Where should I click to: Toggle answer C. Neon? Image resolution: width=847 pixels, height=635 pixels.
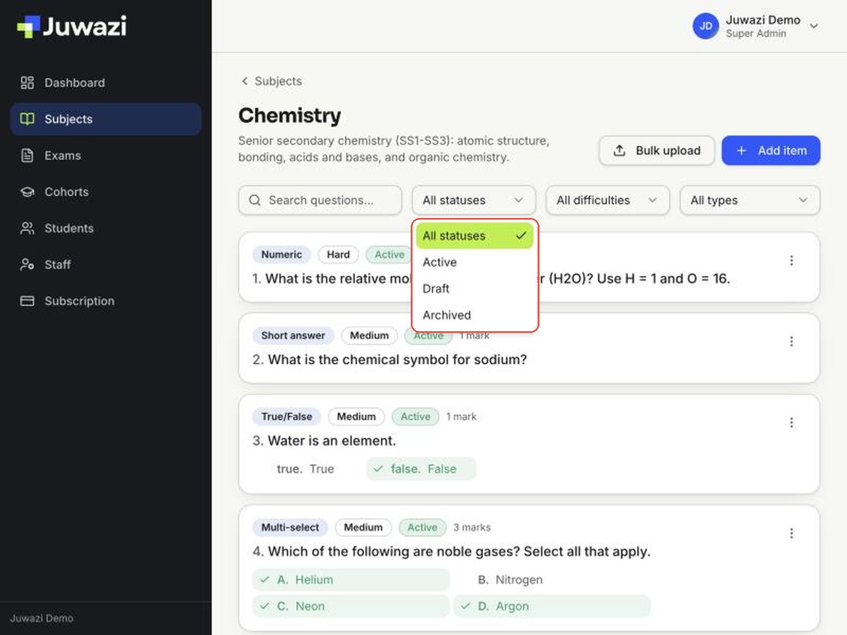click(351, 606)
